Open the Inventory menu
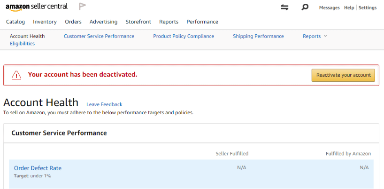The height and width of the screenshot is (189, 384). [x=45, y=22]
